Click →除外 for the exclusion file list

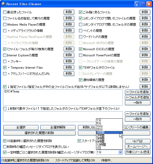pos(138,119)
